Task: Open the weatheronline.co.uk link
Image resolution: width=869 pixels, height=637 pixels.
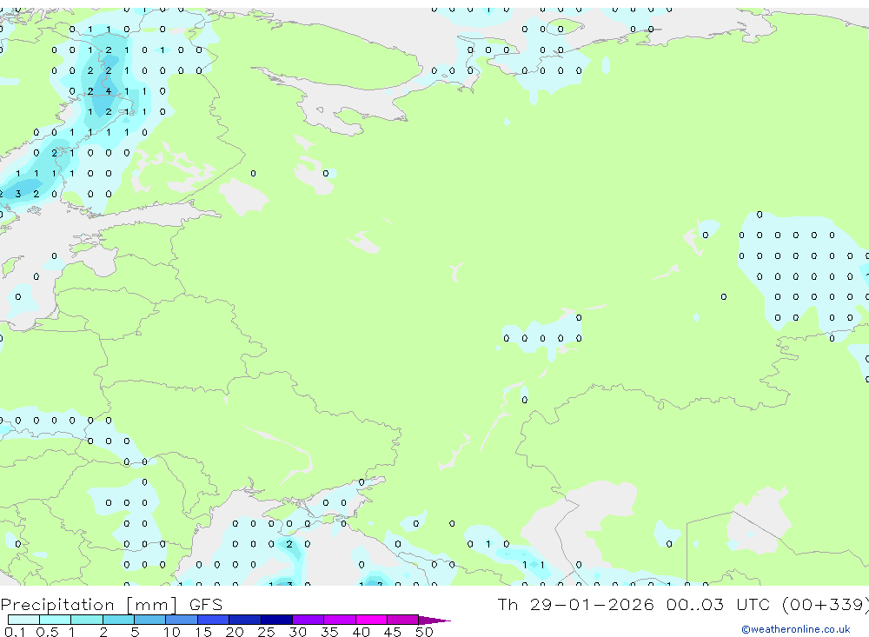Action: (796, 629)
